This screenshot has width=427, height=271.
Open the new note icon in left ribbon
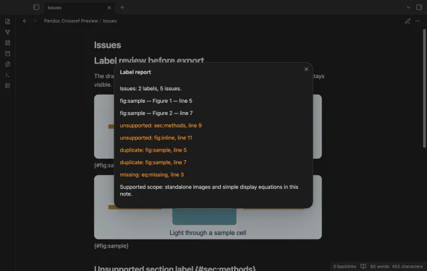click(x=7, y=21)
